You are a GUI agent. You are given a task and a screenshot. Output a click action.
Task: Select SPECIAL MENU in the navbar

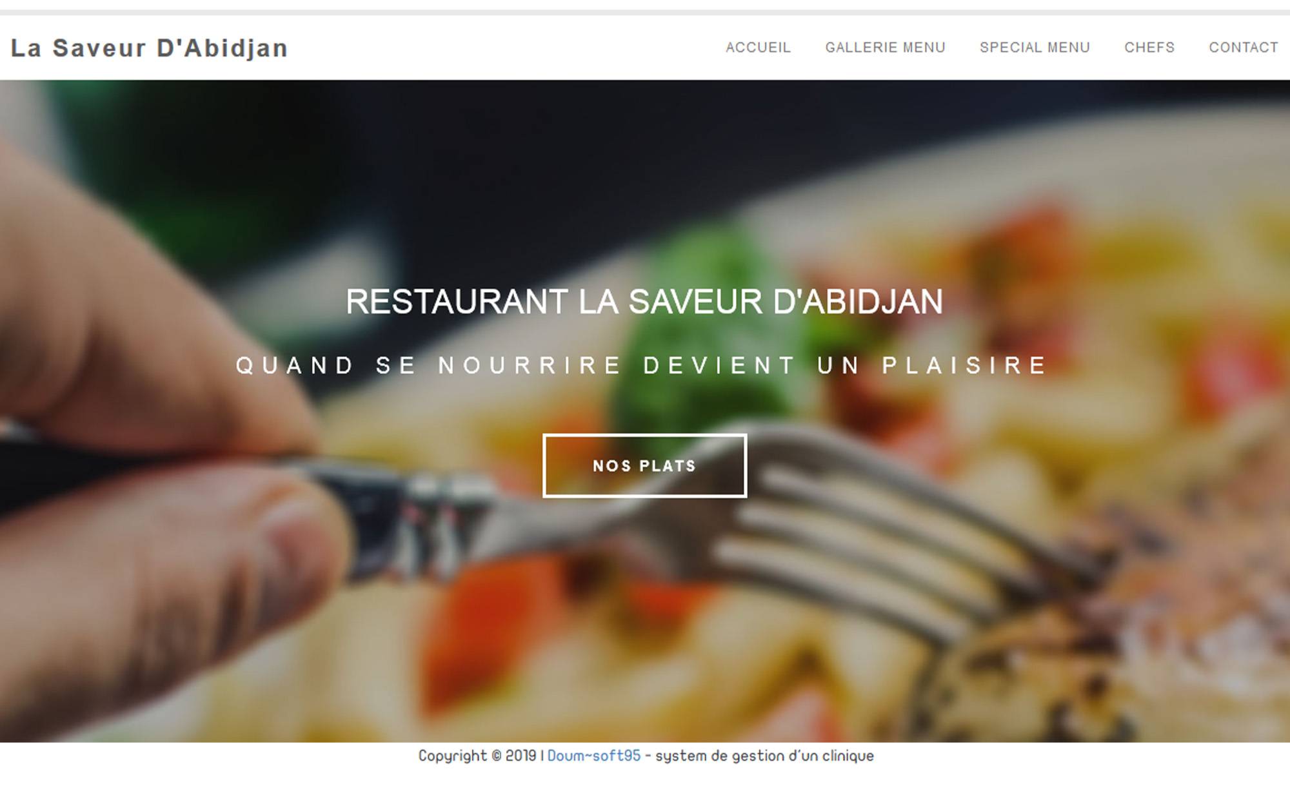point(1035,48)
